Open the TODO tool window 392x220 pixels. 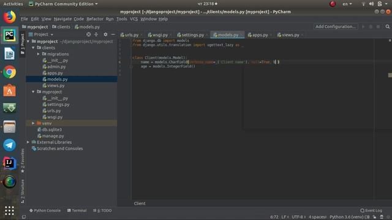(x=102, y=210)
